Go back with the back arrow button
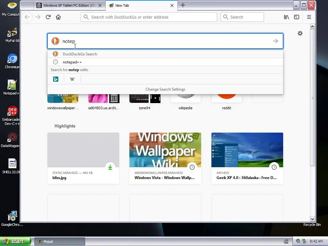This screenshot has width=328, height=246. (27, 17)
